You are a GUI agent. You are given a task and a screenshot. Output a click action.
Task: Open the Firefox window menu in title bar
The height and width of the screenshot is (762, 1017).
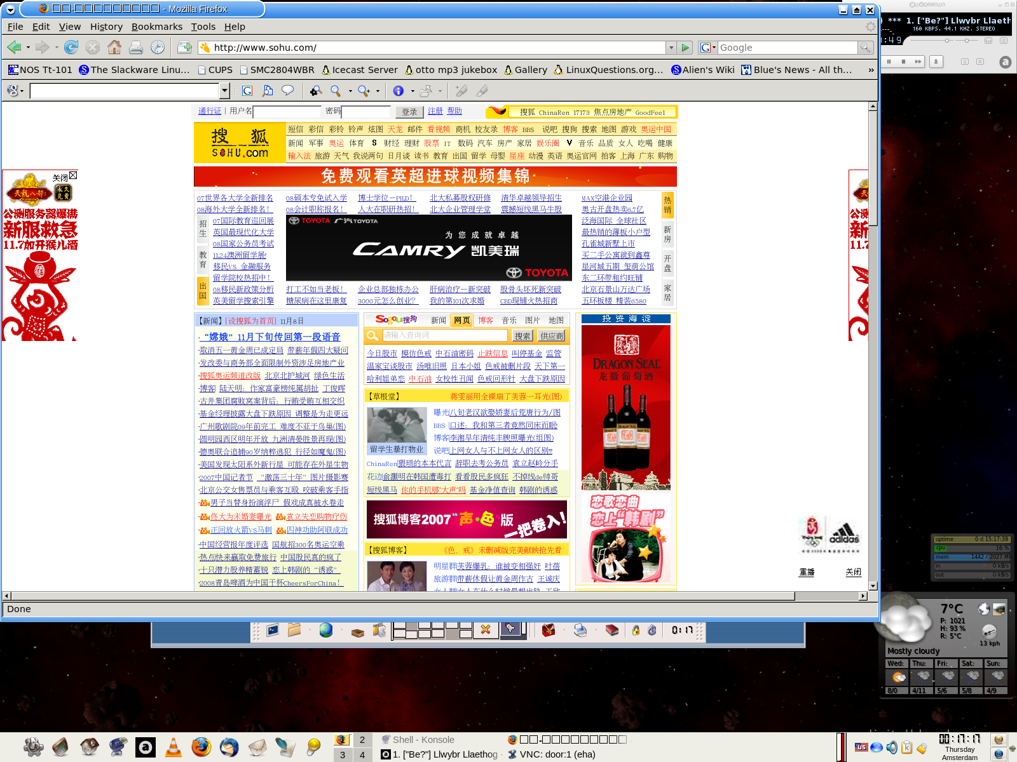coord(10,10)
